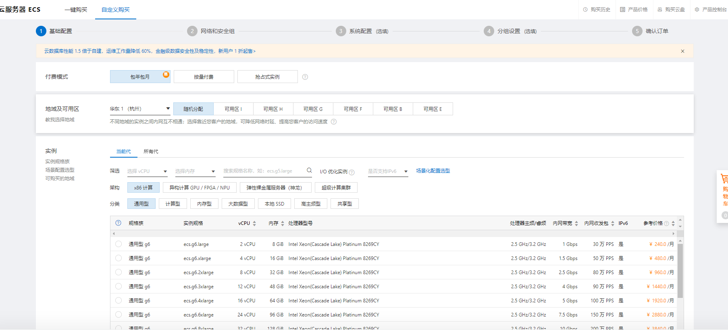Open 选择内存 filter dropdown

pyautogui.click(x=195, y=171)
